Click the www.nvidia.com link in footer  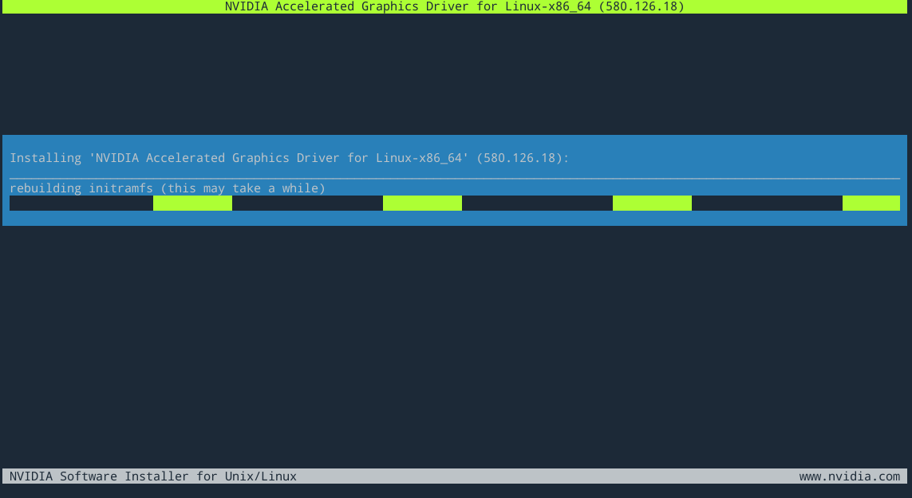tap(849, 476)
